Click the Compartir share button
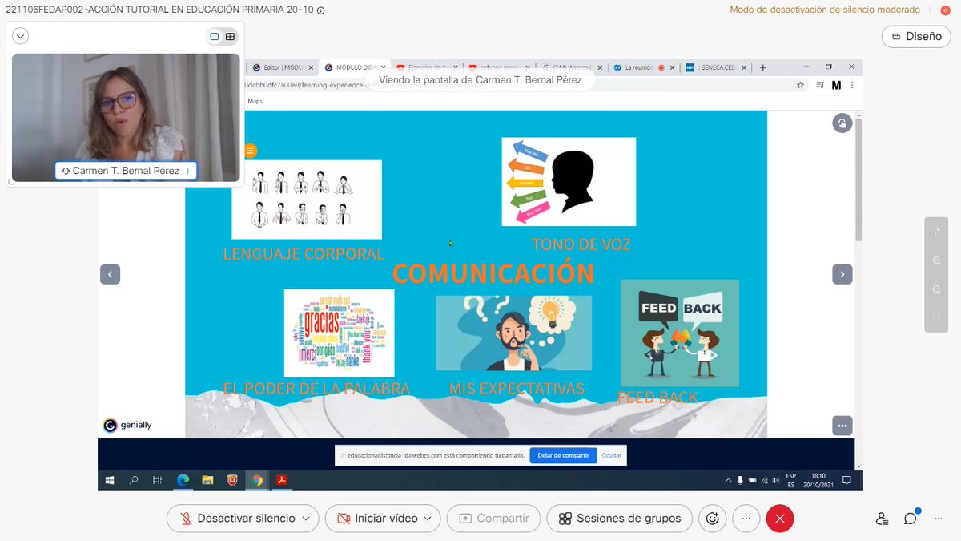 (493, 519)
